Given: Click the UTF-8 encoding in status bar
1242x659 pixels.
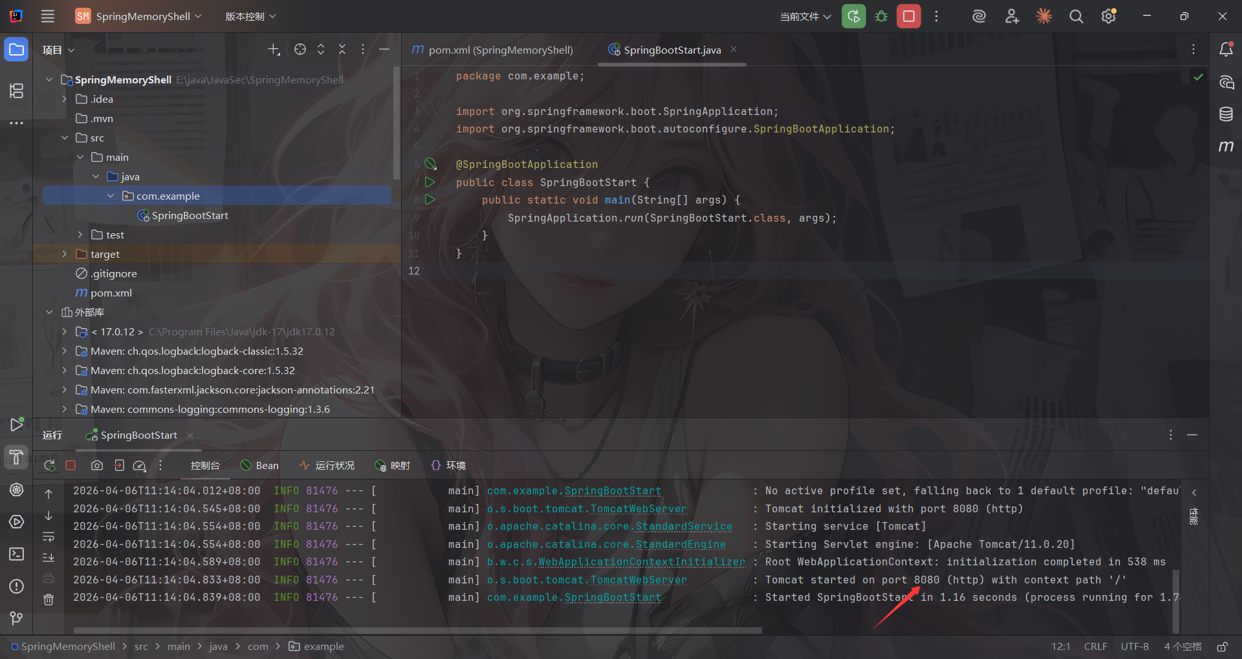Looking at the screenshot, I should [x=1135, y=646].
